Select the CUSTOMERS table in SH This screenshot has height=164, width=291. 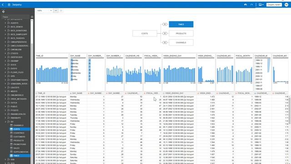pos(19,137)
